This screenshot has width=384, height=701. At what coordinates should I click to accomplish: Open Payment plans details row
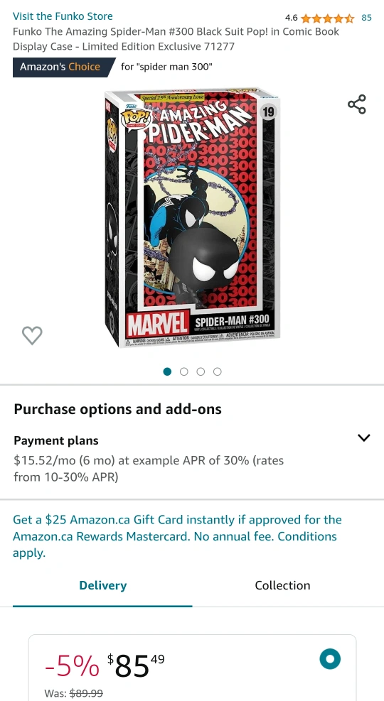click(192, 458)
